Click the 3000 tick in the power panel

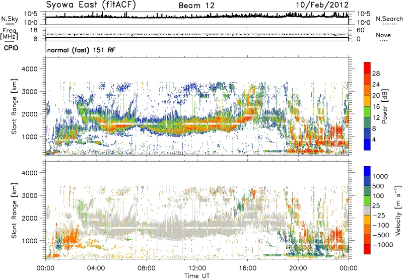(29, 92)
